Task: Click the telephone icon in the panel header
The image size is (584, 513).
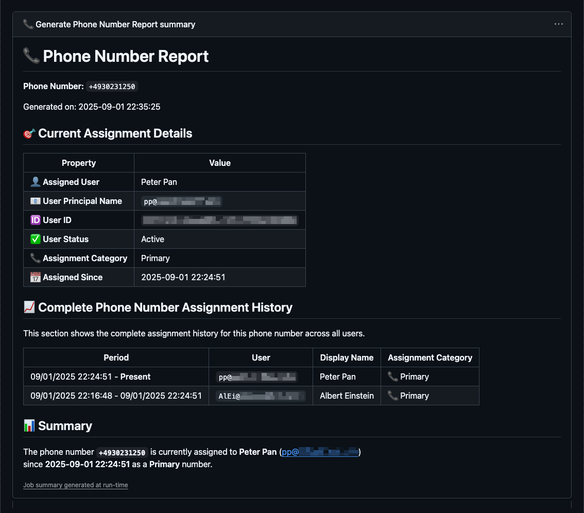Action: [x=28, y=24]
